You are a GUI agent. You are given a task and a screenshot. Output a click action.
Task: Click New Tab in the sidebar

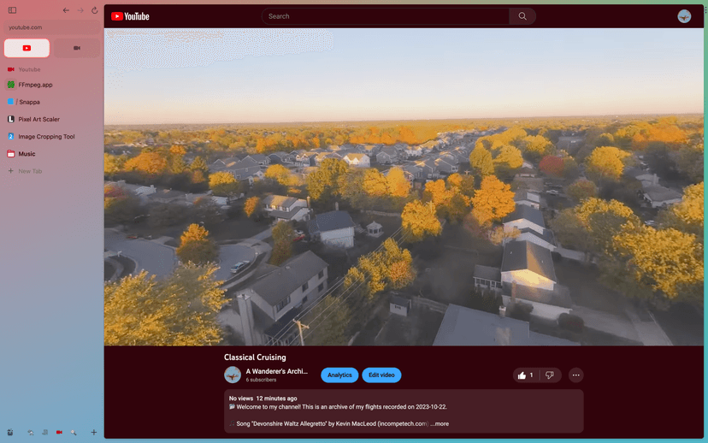(x=30, y=171)
